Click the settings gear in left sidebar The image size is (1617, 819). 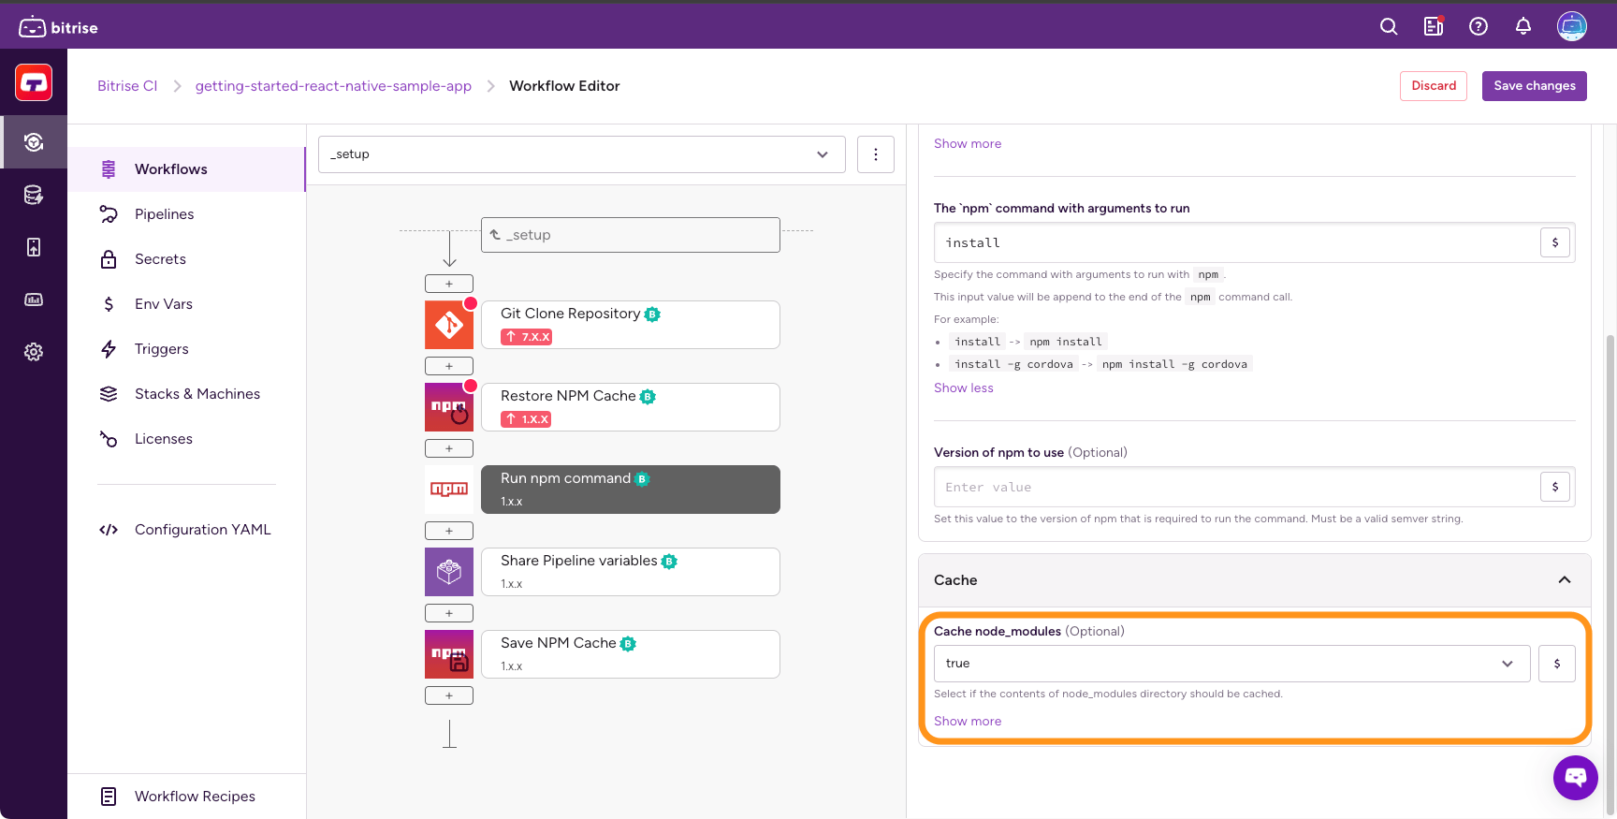tap(34, 352)
